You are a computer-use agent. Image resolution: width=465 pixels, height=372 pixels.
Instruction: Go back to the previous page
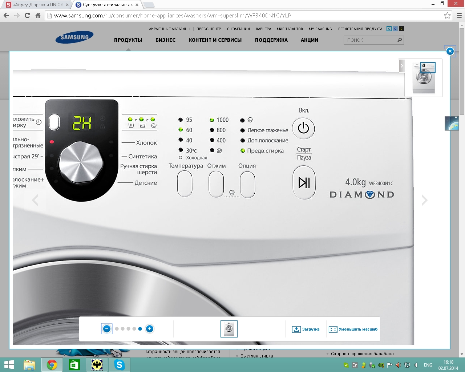click(6, 16)
